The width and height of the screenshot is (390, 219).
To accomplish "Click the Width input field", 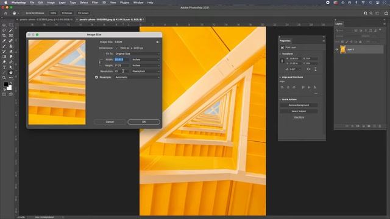I will [x=122, y=60].
